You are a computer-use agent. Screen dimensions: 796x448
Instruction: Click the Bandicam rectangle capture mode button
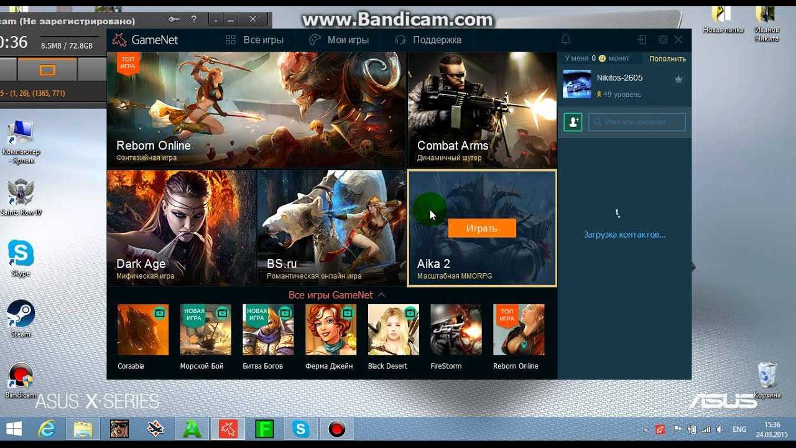coord(48,70)
